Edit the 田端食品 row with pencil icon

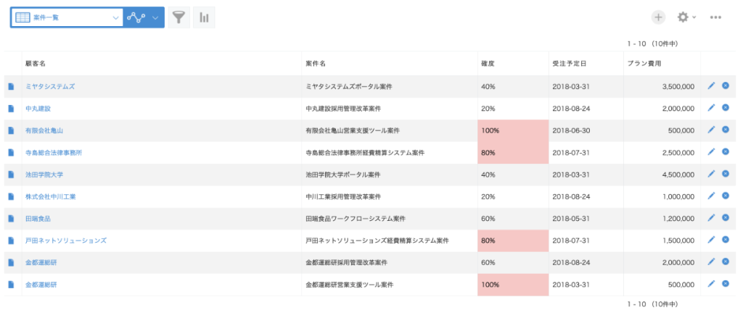(711, 218)
